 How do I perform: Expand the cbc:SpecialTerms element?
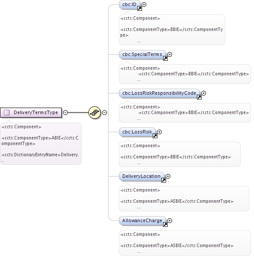[170, 54]
